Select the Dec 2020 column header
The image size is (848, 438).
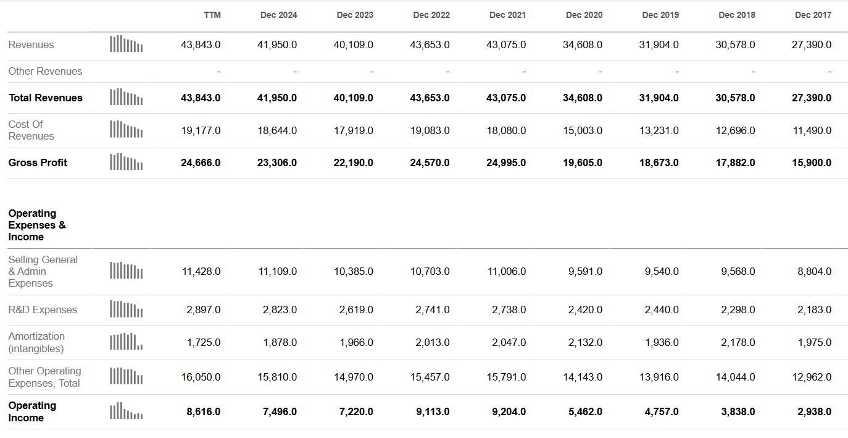(584, 15)
